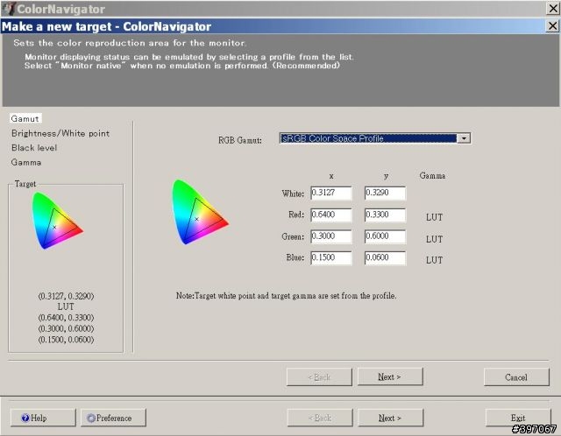Image resolution: width=561 pixels, height=436 pixels.
Task: Click the RGB Gamut label
Action: pyautogui.click(x=240, y=140)
